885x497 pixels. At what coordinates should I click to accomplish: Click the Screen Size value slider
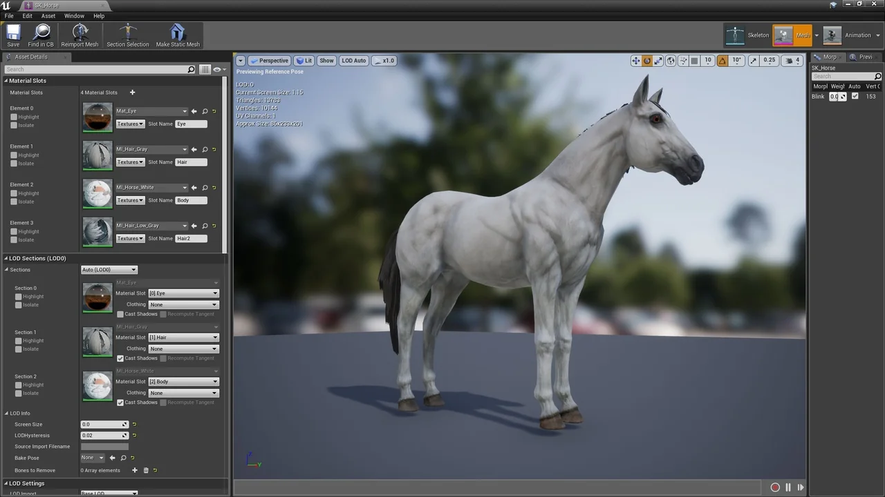[104, 425]
